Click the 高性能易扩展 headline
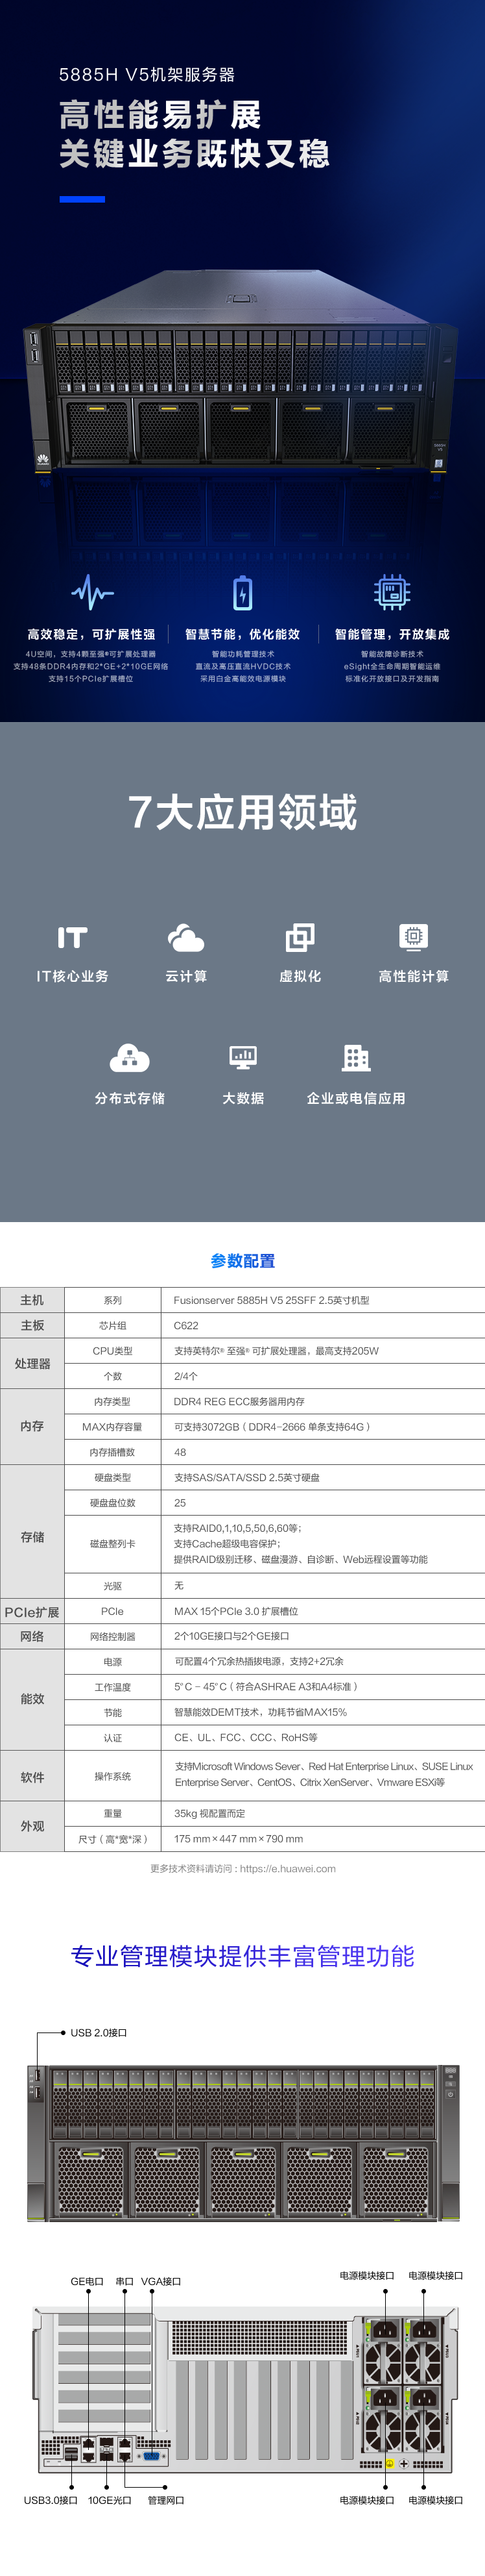 (161, 115)
